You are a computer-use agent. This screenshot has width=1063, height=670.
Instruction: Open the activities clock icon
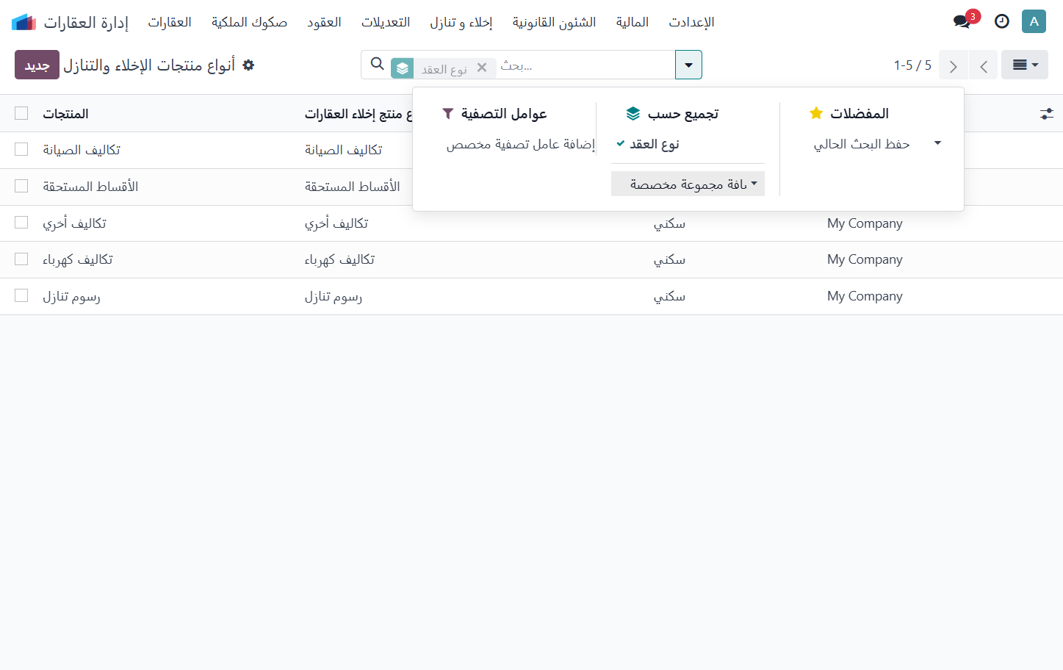point(1002,21)
